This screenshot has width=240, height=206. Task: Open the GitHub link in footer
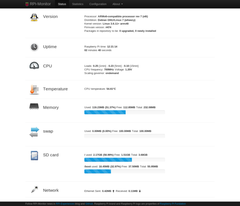[89, 204]
